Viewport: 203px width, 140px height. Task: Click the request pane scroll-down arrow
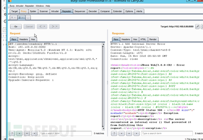click(x=103, y=128)
